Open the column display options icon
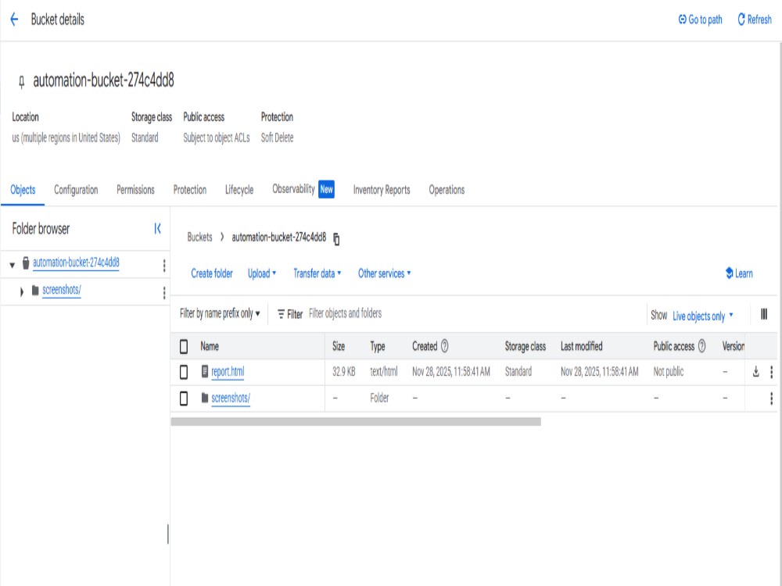The height and width of the screenshot is (586, 782). (764, 314)
